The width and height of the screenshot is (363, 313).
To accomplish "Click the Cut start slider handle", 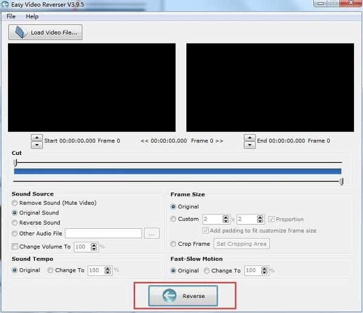I will pyautogui.click(x=15, y=163).
